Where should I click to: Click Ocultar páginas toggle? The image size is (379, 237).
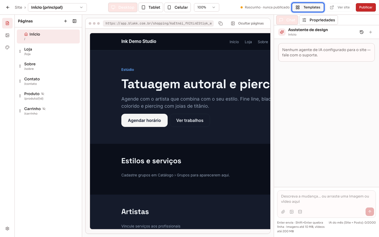coord(247,23)
